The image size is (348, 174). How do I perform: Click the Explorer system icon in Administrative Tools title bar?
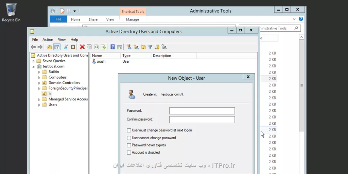click(x=53, y=11)
